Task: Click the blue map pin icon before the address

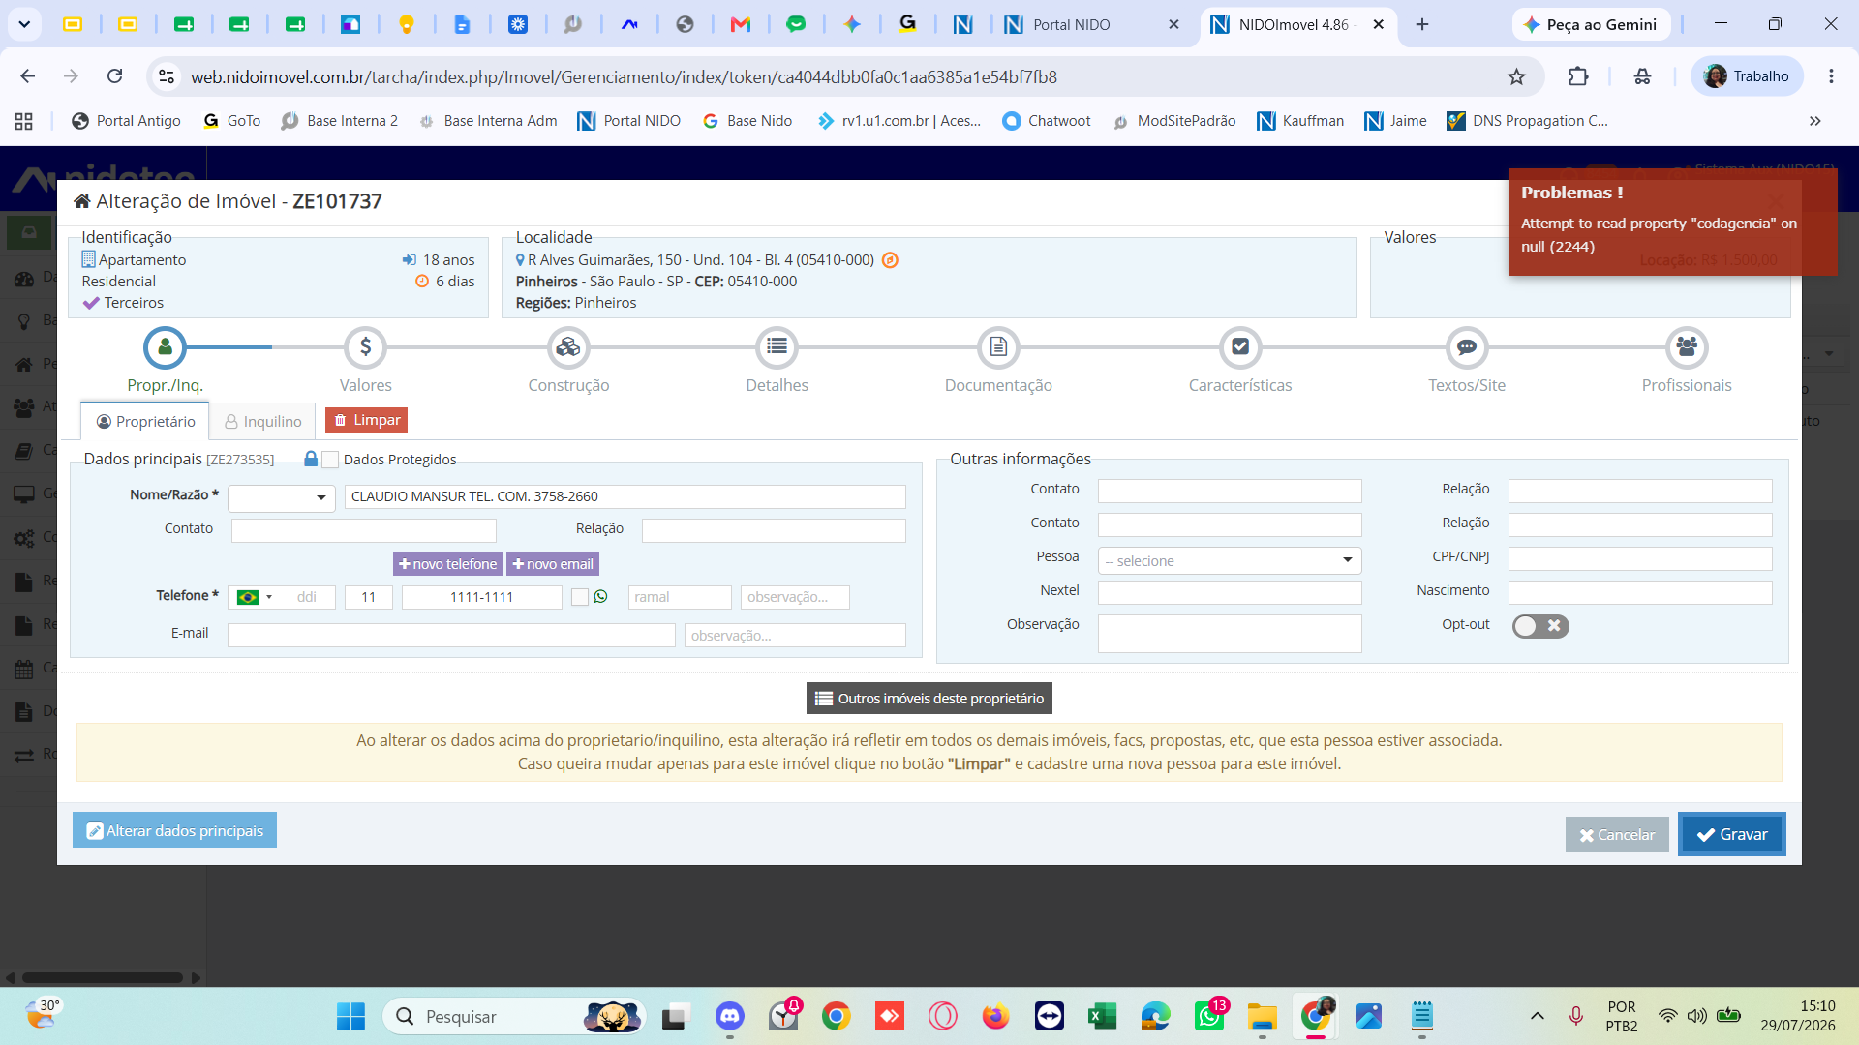Action: (520, 260)
